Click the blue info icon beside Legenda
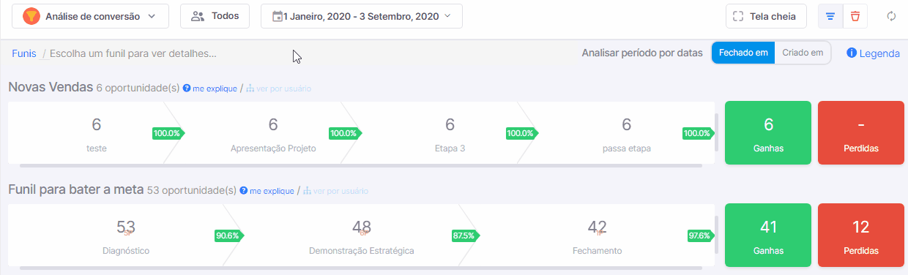This screenshot has width=908, height=275. point(852,53)
